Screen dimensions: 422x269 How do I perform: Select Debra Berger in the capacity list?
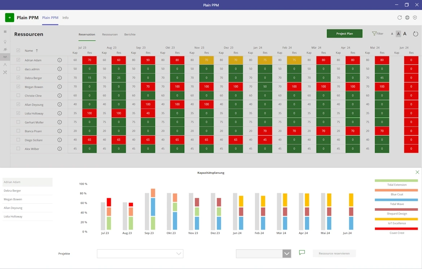[x=27, y=191]
